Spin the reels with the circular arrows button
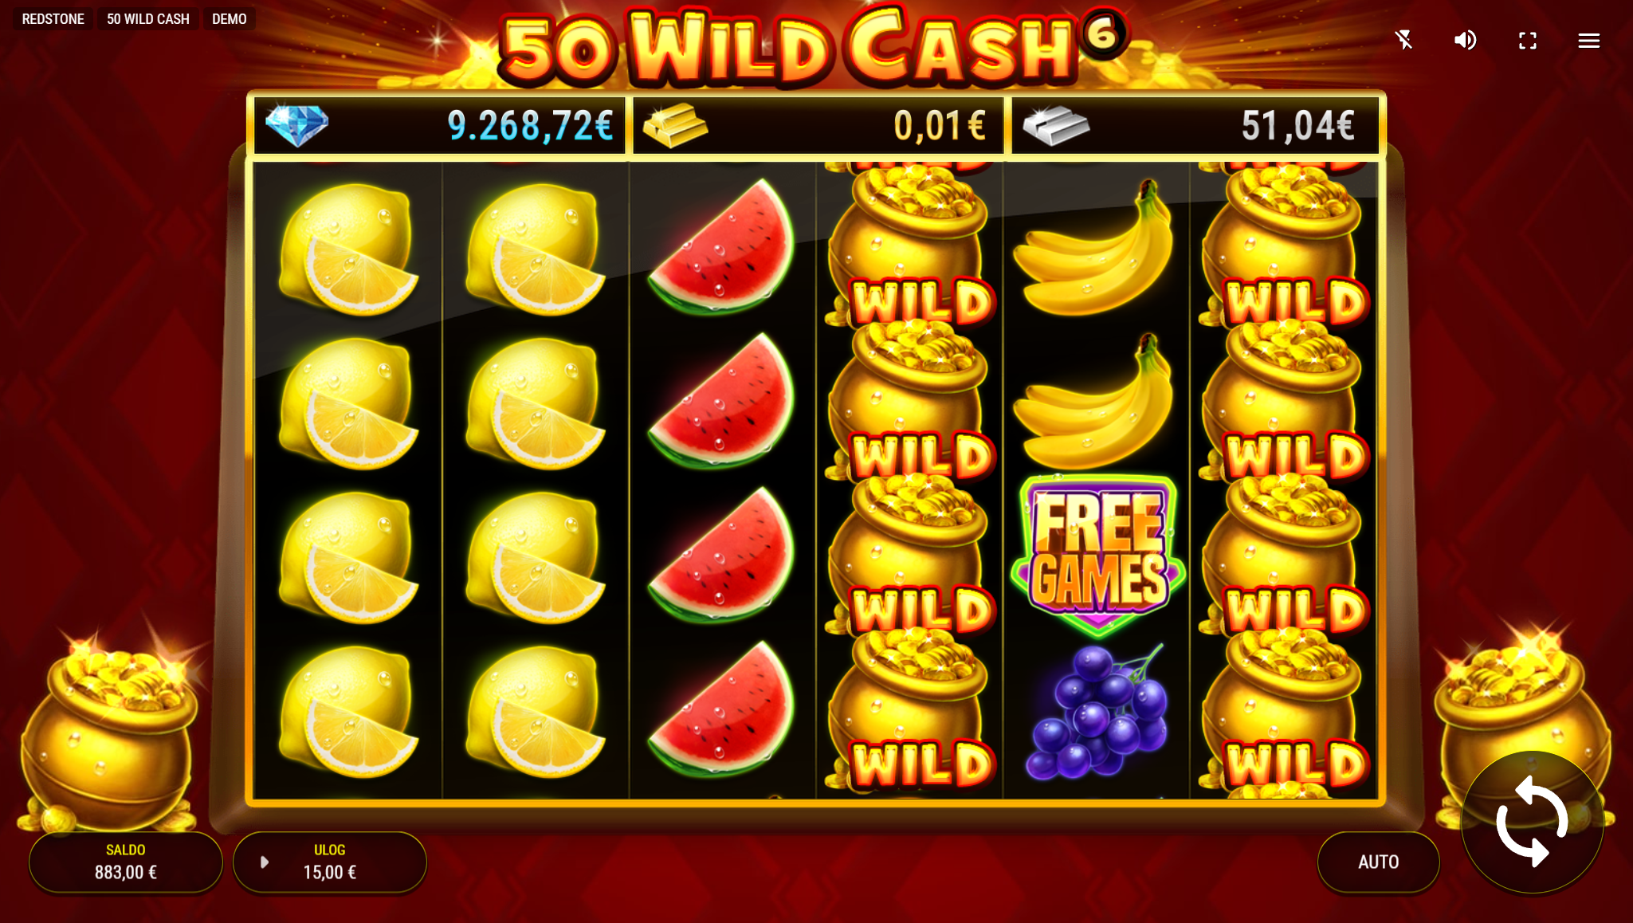The width and height of the screenshot is (1633, 923). pos(1532,822)
